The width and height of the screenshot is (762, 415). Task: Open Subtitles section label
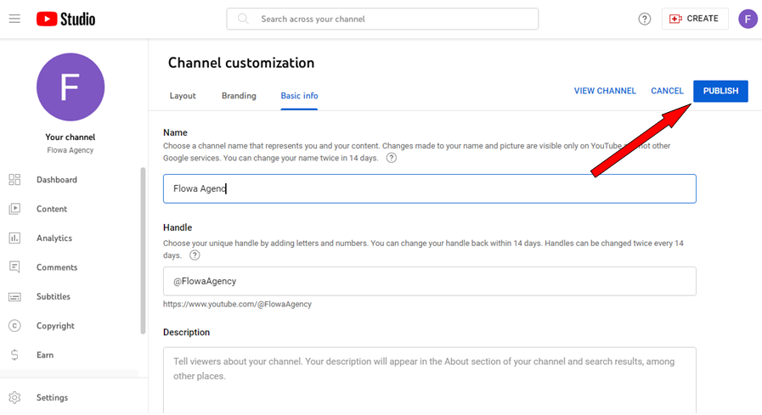(53, 296)
